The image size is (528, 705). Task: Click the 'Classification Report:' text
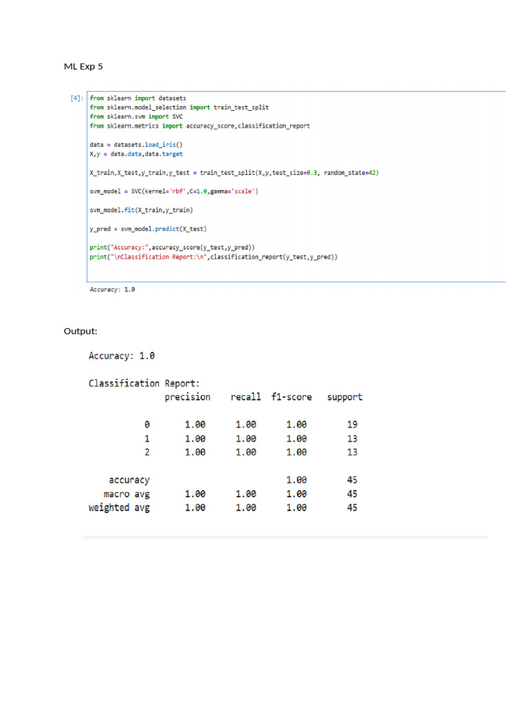coord(144,383)
